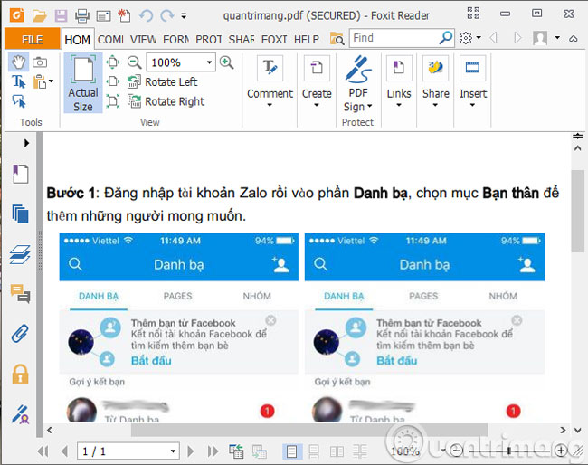Click the user account avatar icon
This screenshot has height=465, width=588.
[x=540, y=38]
